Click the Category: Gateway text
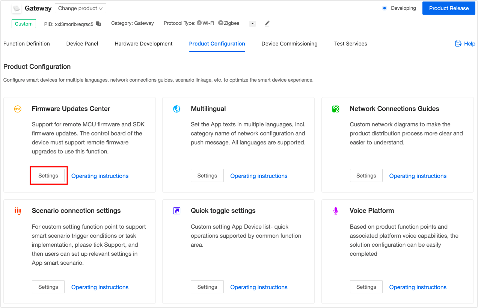Screen dimensions: 478x308 (x=133, y=23)
